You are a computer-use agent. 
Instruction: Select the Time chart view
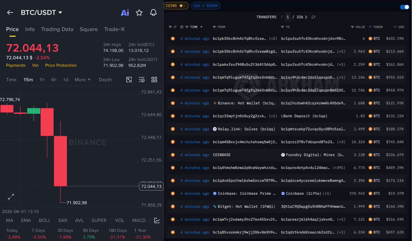(x=11, y=80)
